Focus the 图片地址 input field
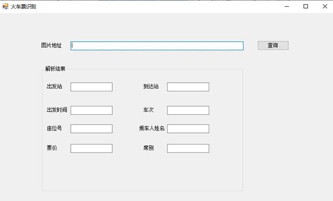The width and height of the screenshot is (333, 201). 157,46
